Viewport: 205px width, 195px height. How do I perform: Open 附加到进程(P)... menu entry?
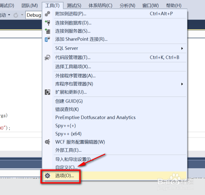pos(115,14)
